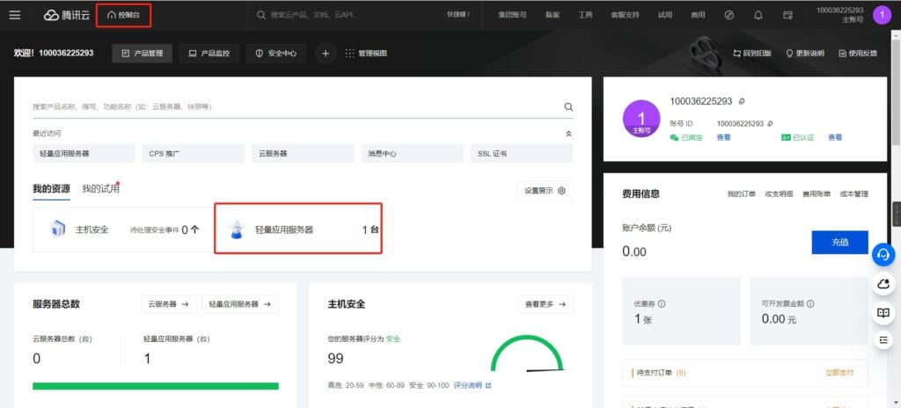The image size is (901, 408).
Task: Click the green server total progress bar
Action: coord(156,386)
